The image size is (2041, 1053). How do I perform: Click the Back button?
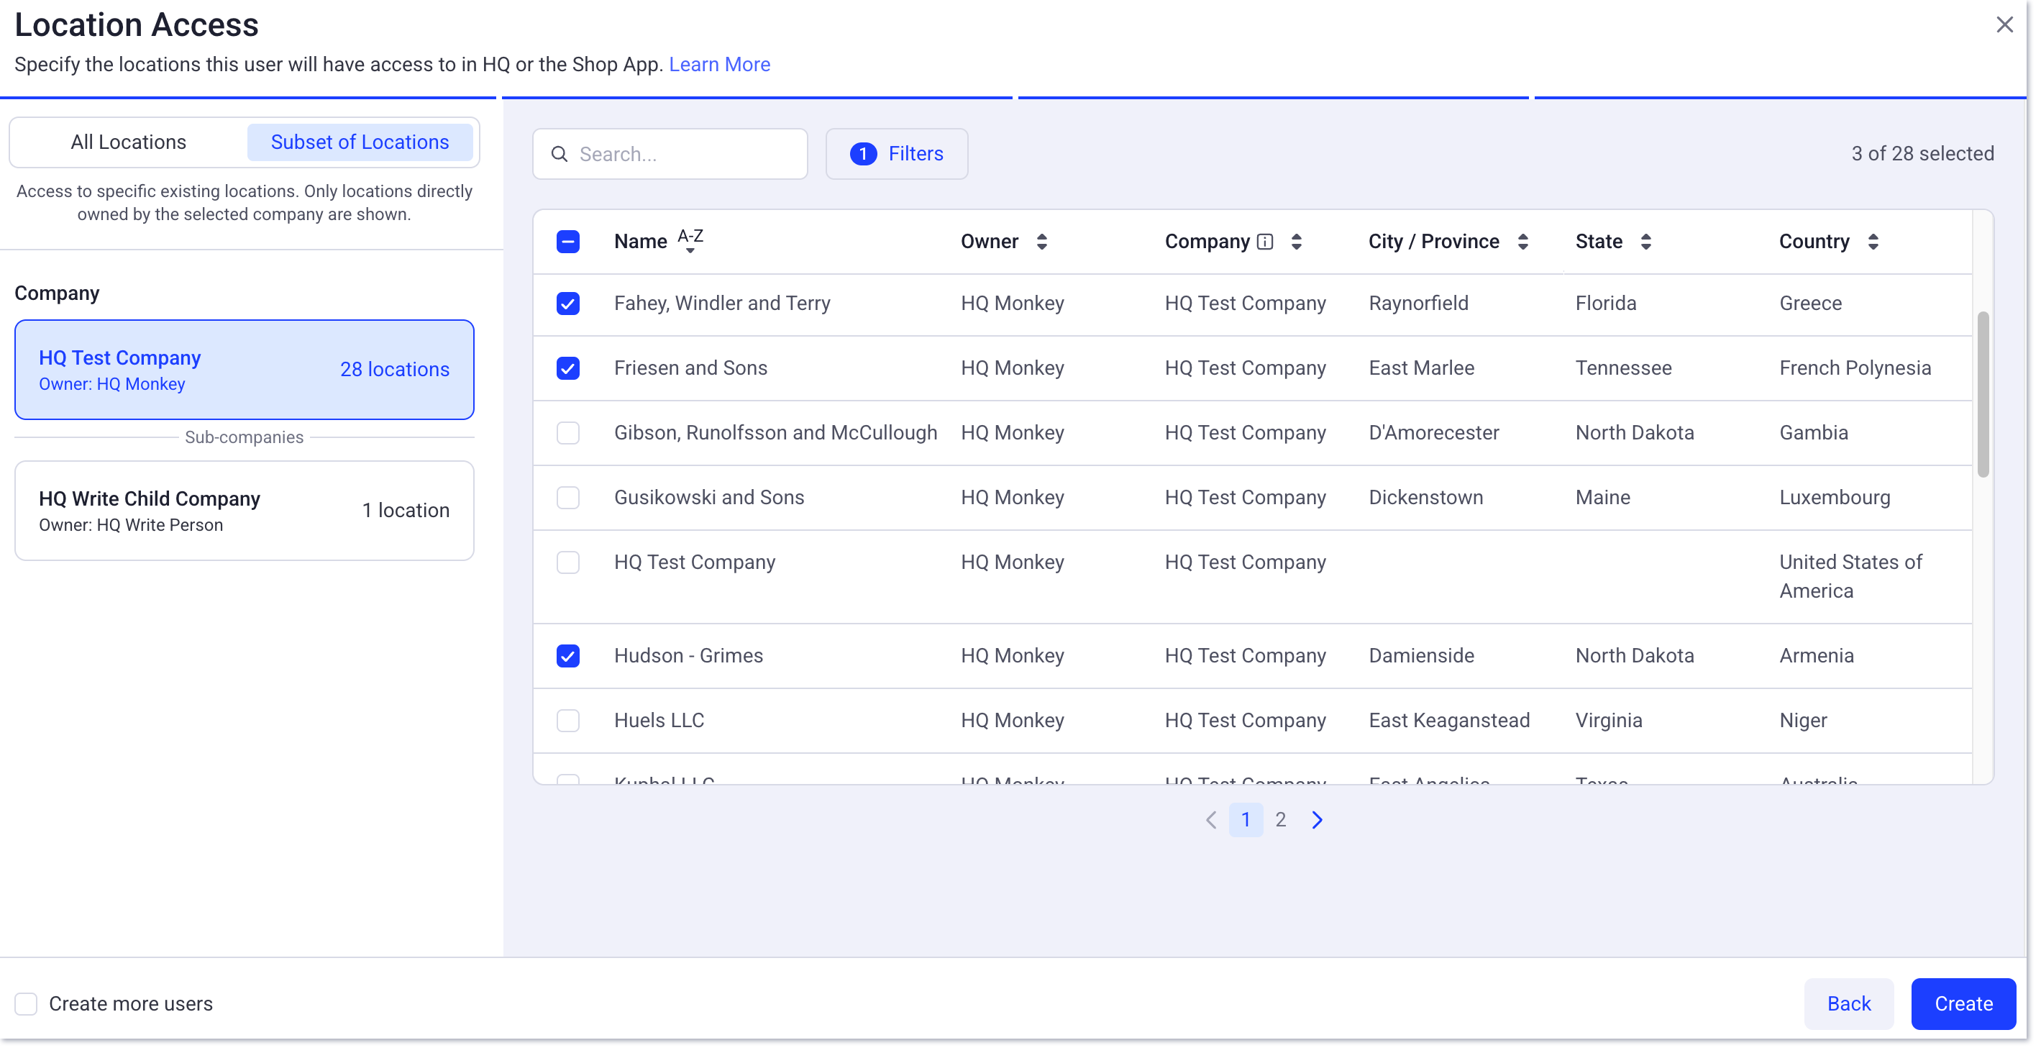tap(1848, 1004)
